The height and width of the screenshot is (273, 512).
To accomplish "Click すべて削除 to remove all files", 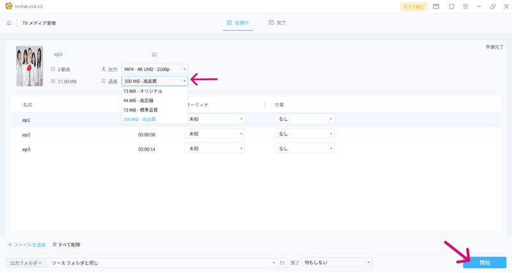I will pos(66,245).
